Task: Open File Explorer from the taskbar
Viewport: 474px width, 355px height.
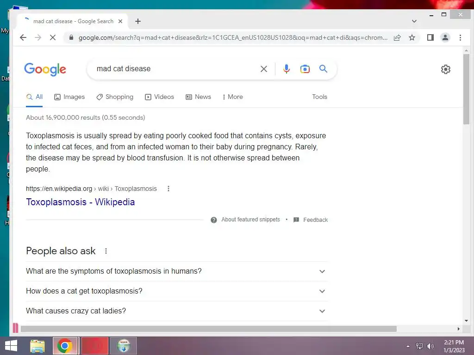Action: click(37, 346)
